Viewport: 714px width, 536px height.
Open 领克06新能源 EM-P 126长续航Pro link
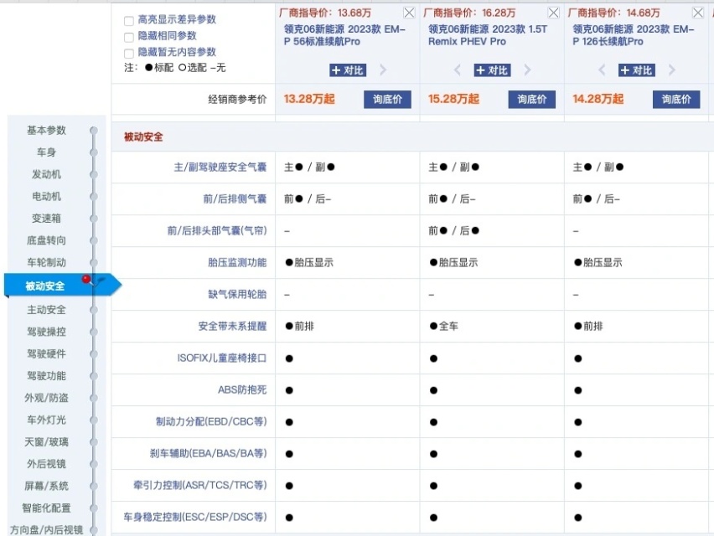tap(633, 35)
